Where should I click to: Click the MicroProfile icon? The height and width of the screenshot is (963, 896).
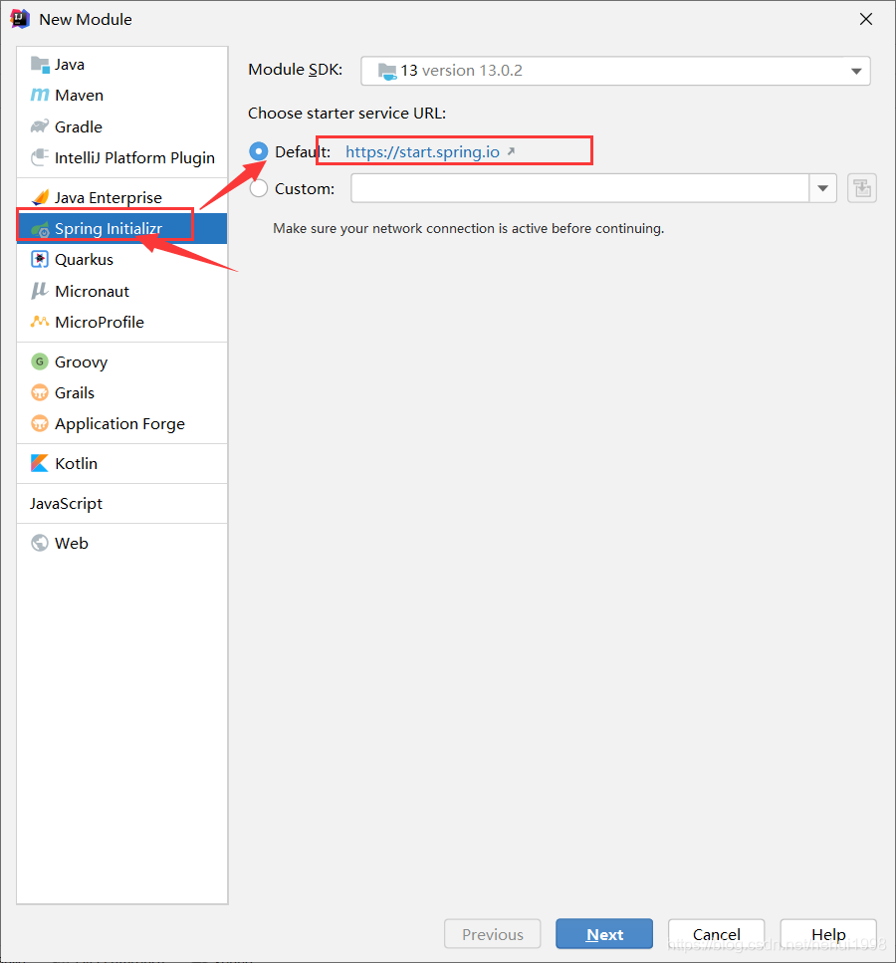[x=40, y=322]
